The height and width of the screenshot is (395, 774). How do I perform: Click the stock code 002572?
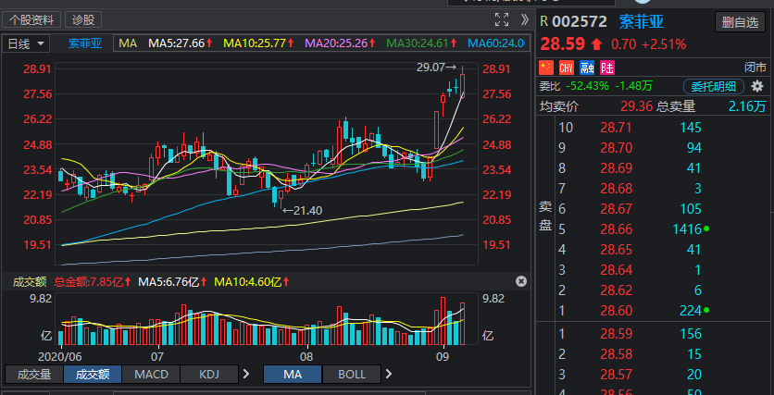(580, 21)
